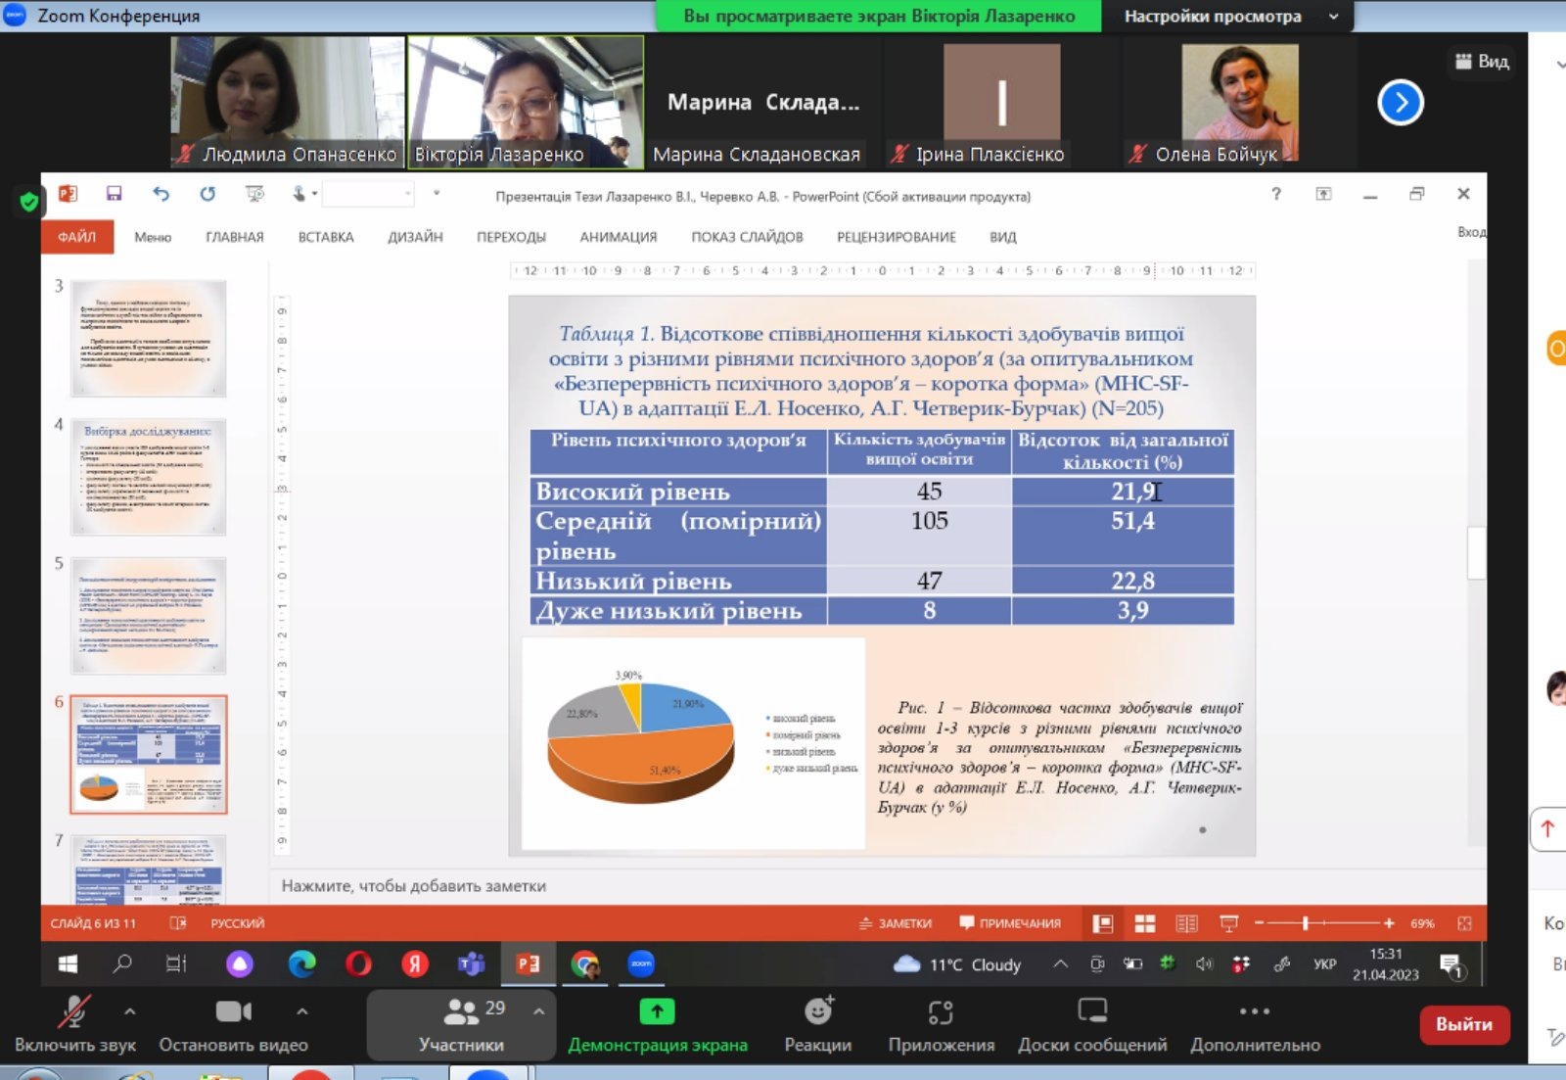Stop the video camera
Viewport: 1566px width, 1080px height.
tap(233, 1011)
